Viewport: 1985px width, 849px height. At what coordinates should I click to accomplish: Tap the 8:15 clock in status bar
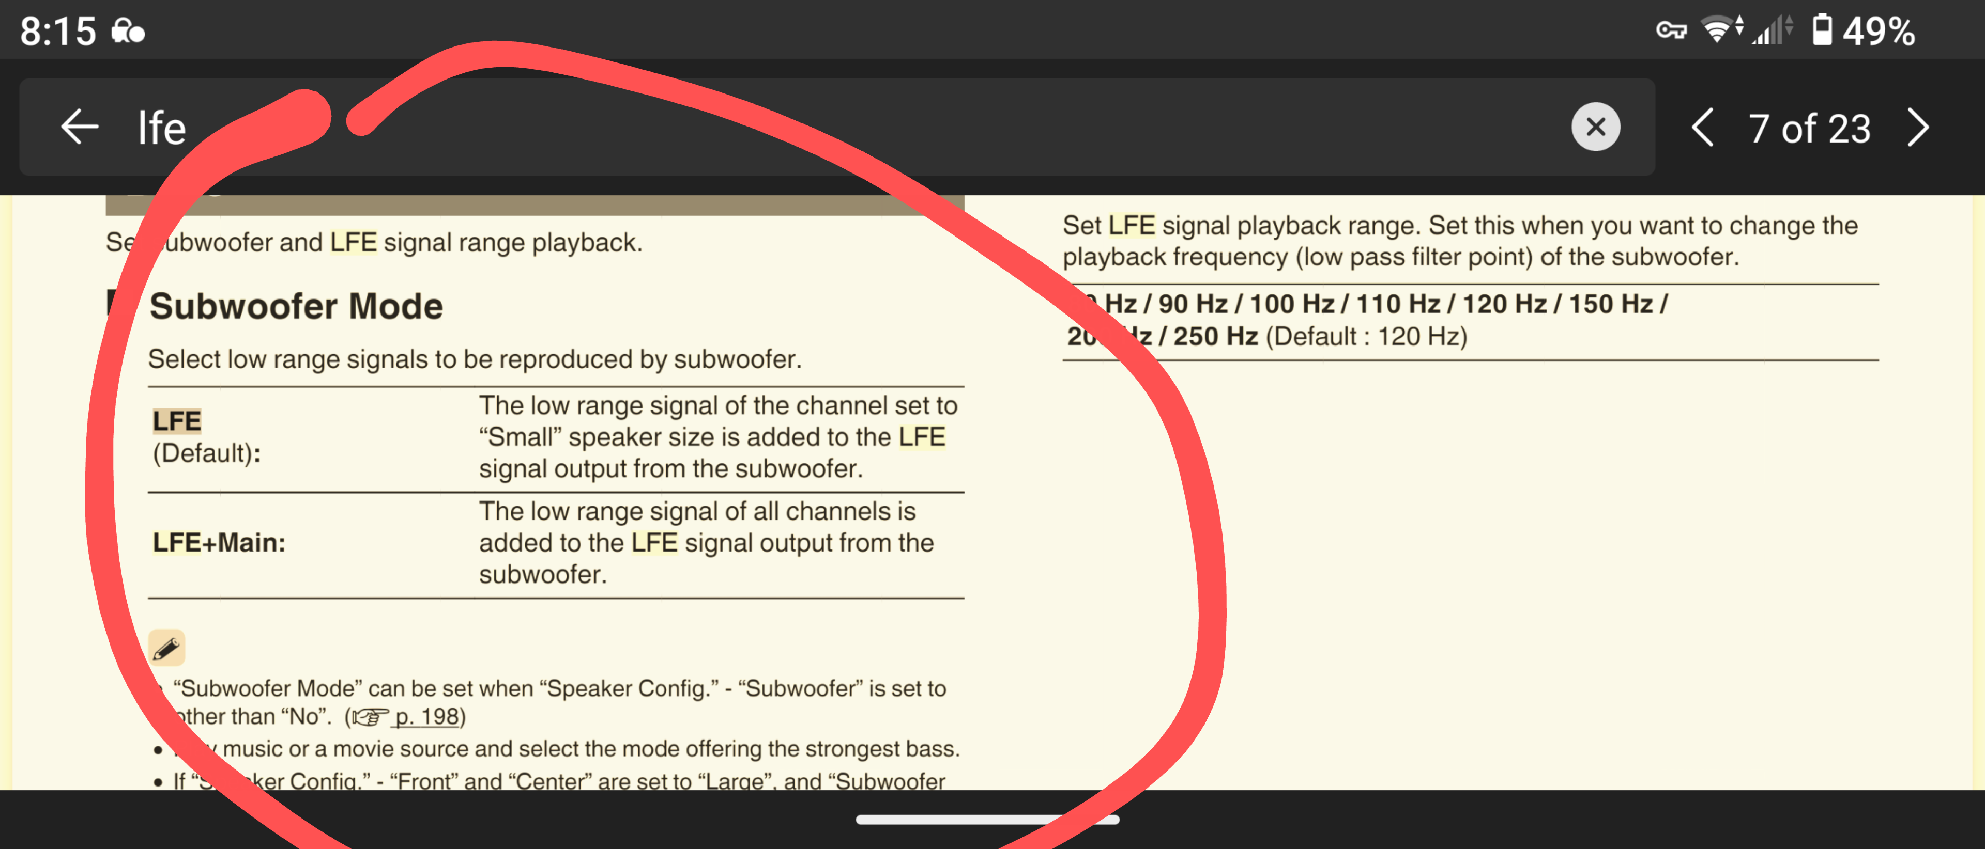click(x=58, y=32)
